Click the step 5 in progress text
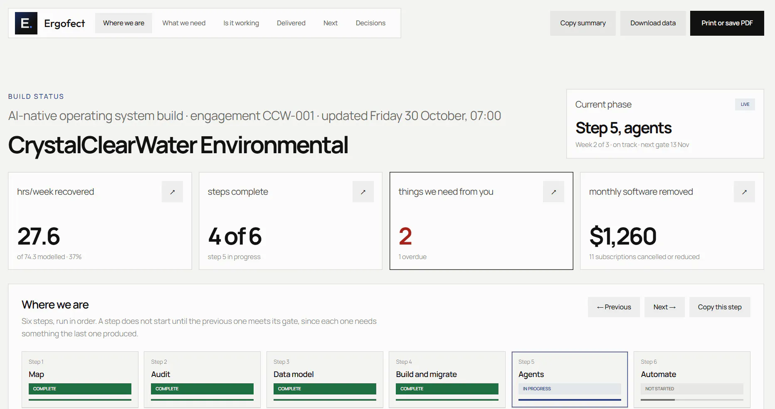 (234, 257)
